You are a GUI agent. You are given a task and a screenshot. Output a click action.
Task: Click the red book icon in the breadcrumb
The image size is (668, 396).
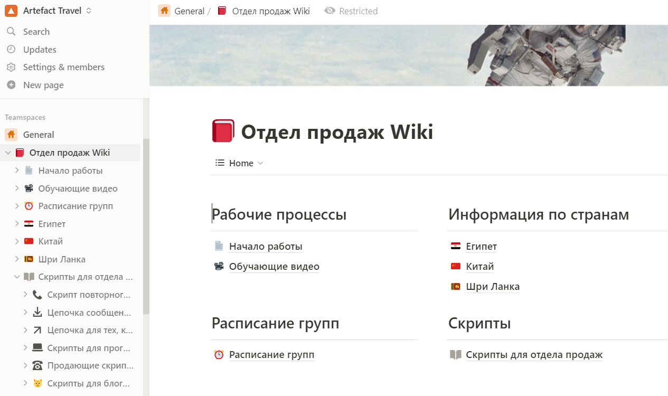[222, 11]
